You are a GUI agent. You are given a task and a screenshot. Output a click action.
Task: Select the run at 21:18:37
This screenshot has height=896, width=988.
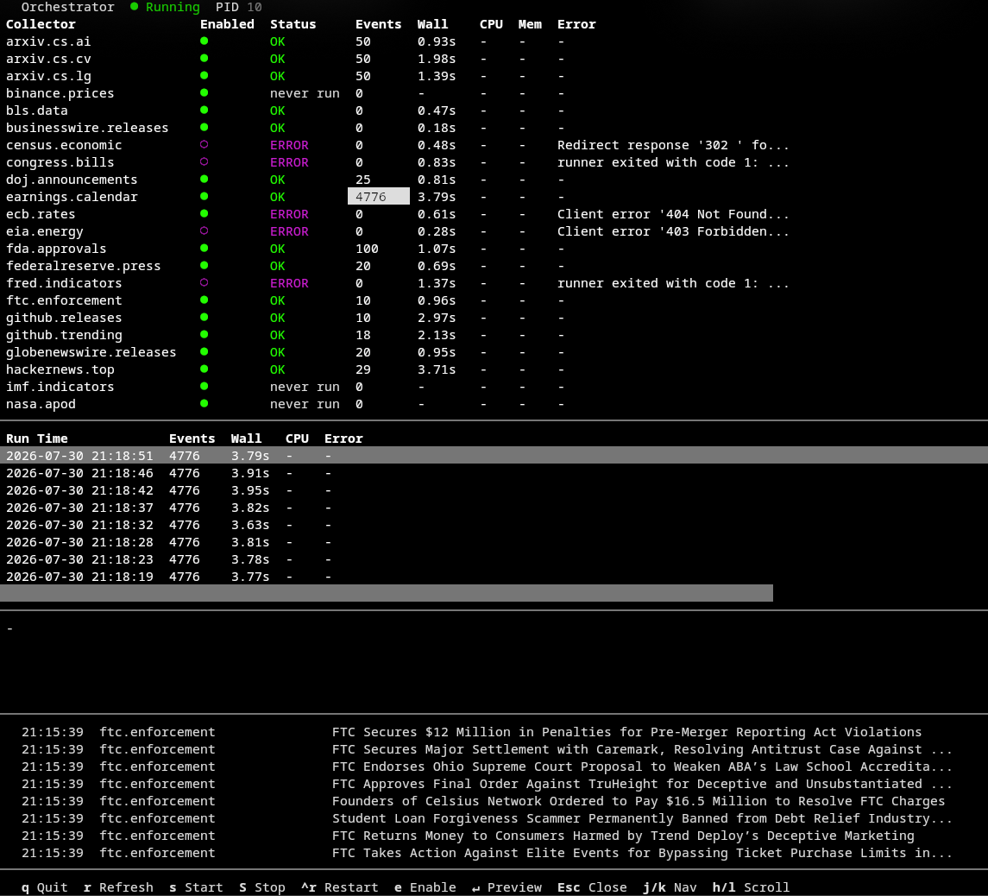coord(494,507)
